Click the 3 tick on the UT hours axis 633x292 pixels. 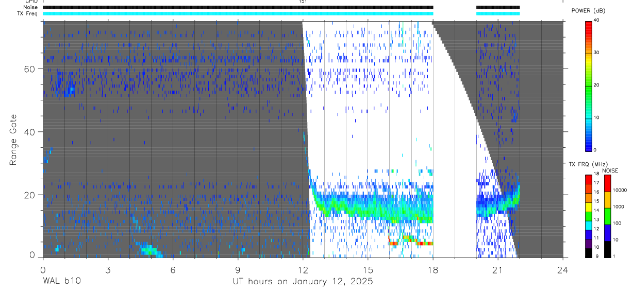108,269
